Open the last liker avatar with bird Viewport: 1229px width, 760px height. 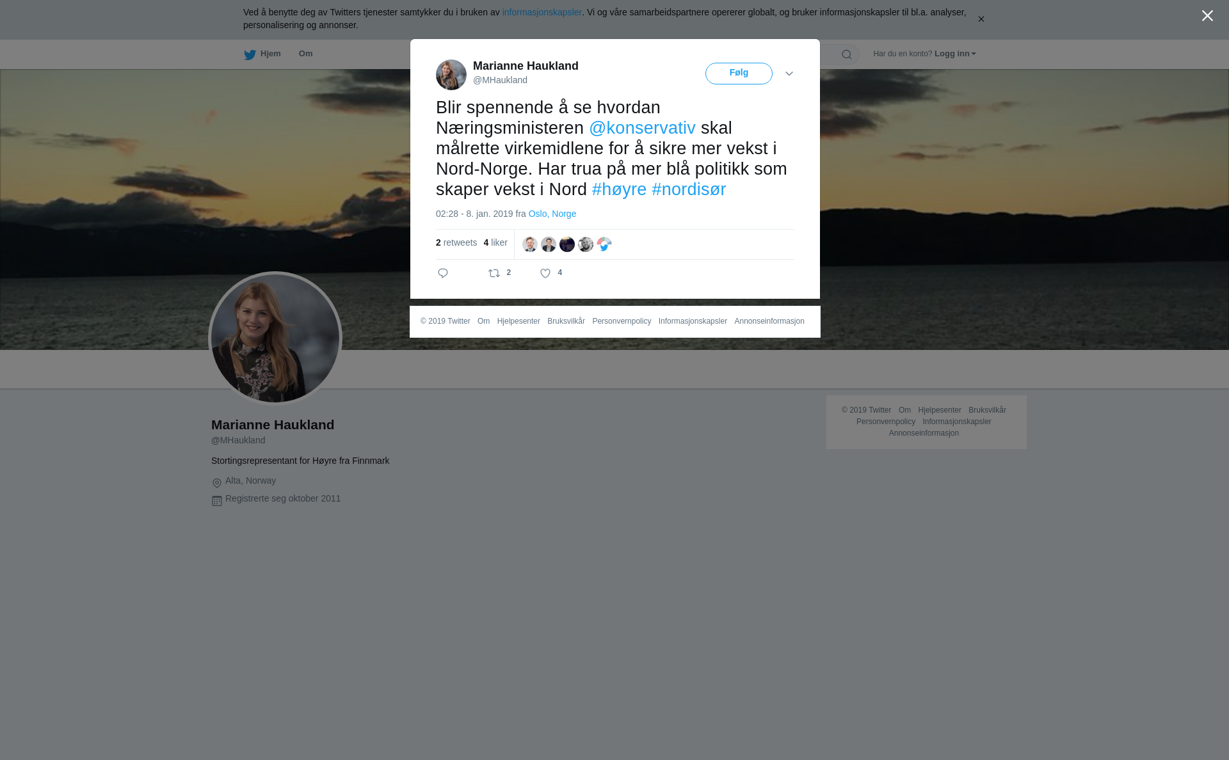click(x=604, y=244)
